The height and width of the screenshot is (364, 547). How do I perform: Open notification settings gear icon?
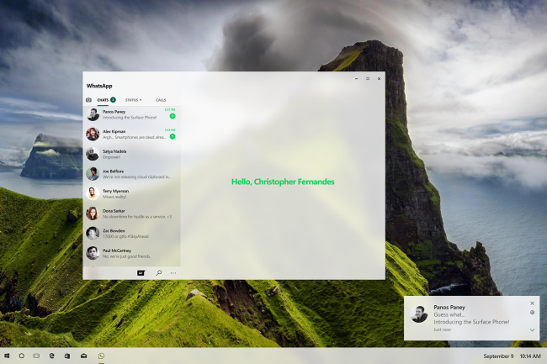pos(532,313)
